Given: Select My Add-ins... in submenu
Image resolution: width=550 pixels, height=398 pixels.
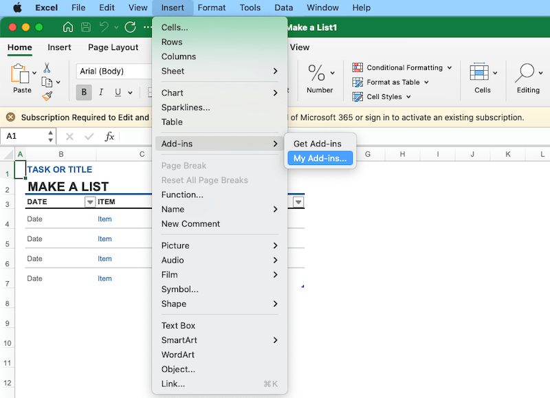Looking at the screenshot, I should point(320,158).
